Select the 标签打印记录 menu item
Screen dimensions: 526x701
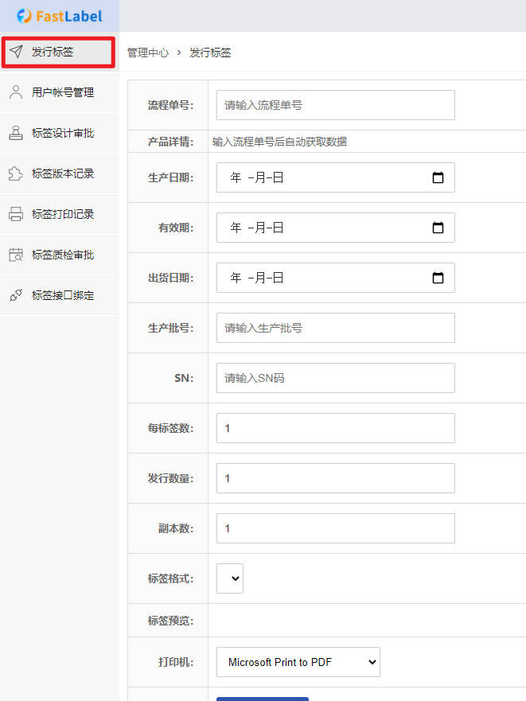[63, 214]
